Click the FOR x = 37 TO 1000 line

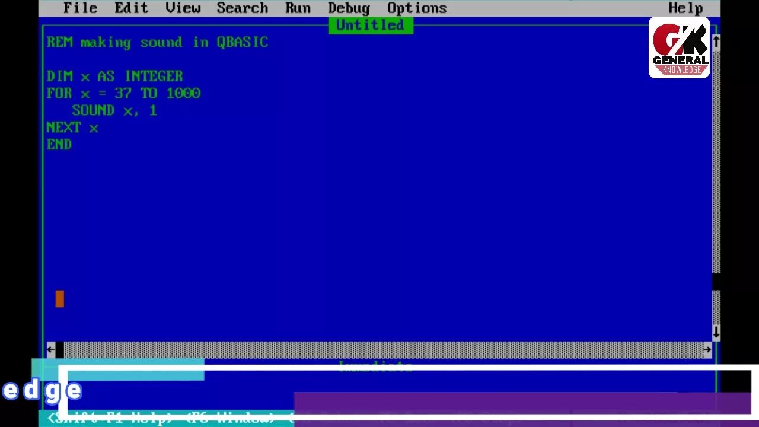(123, 94)
